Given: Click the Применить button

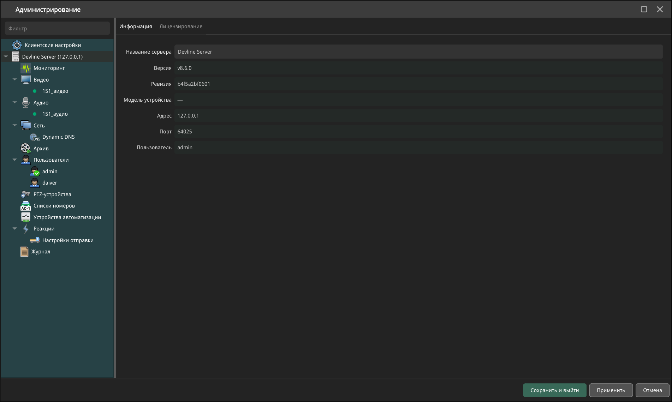Looking at the screenshot, I should (x=611, y=390).
